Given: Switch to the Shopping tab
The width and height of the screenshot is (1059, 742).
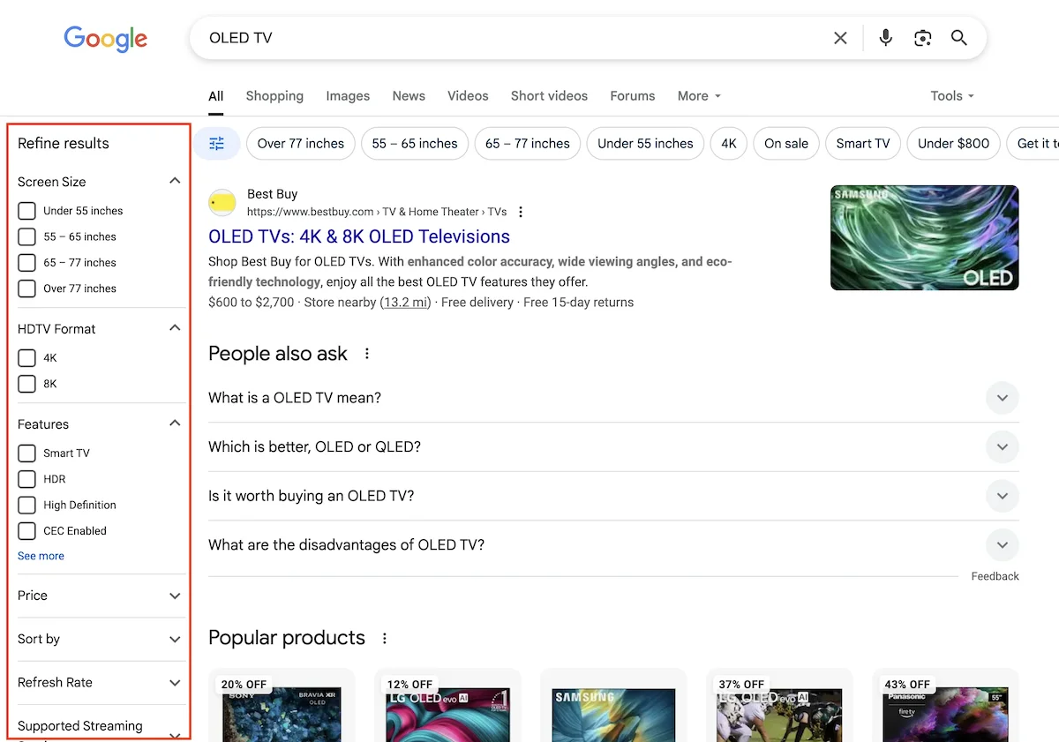Looking at the screenshot, I should (274, 96).
